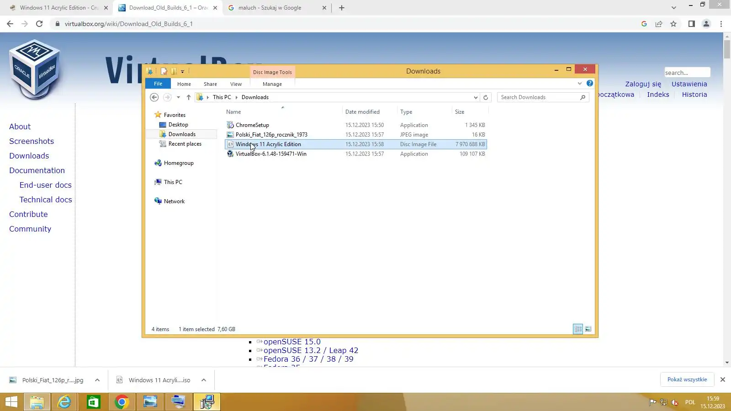
Task: Go up one folder level in Explorer
Action: (x=188, y=97)
